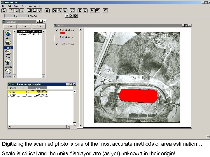Click the lavender theme symbol swatch
This screenshot has width=210, height=157.
coord(62,40)
